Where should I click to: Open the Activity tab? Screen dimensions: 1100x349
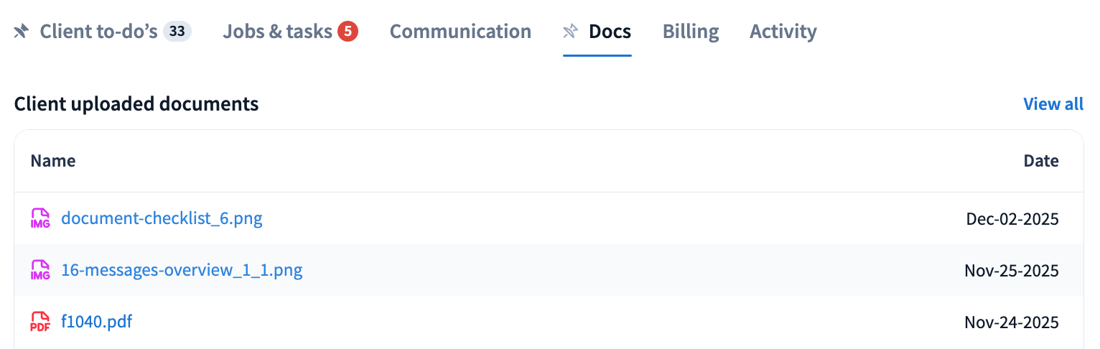(783, 32)
